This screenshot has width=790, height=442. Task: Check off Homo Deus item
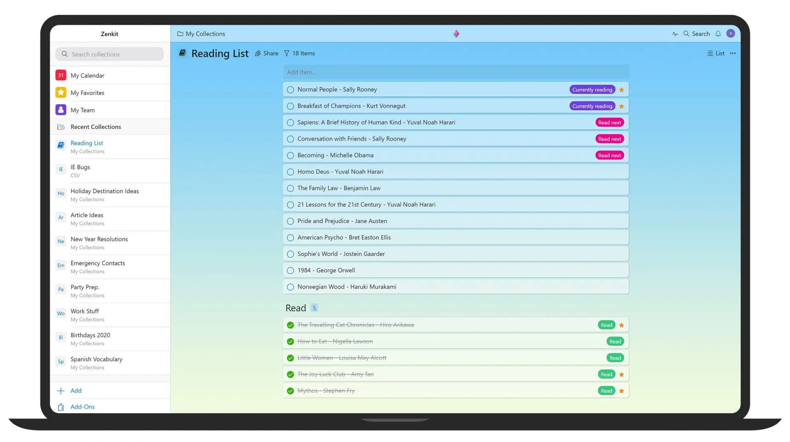(x=290, y=172)
